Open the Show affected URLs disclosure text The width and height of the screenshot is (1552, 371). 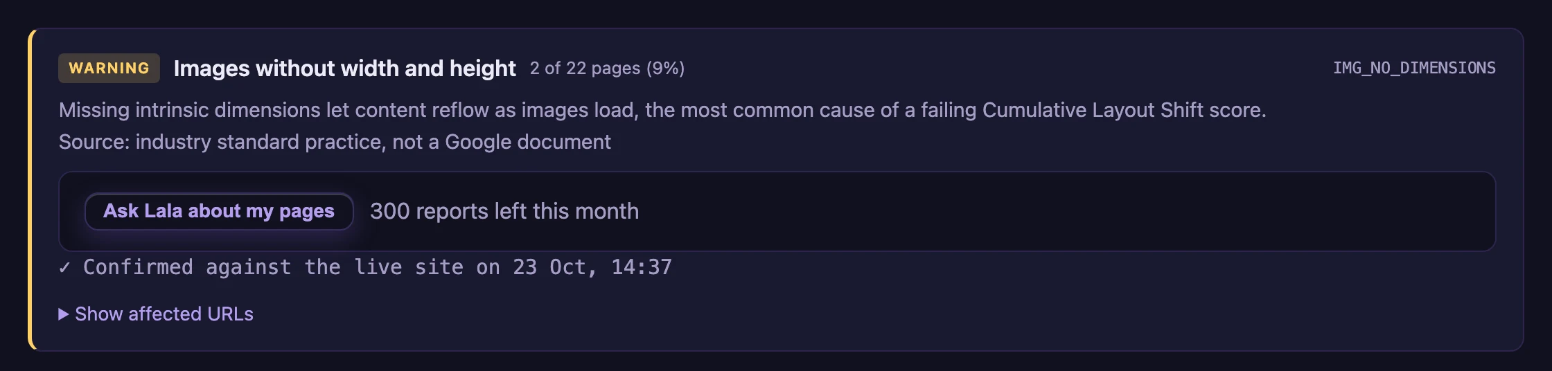pos(164,314)
